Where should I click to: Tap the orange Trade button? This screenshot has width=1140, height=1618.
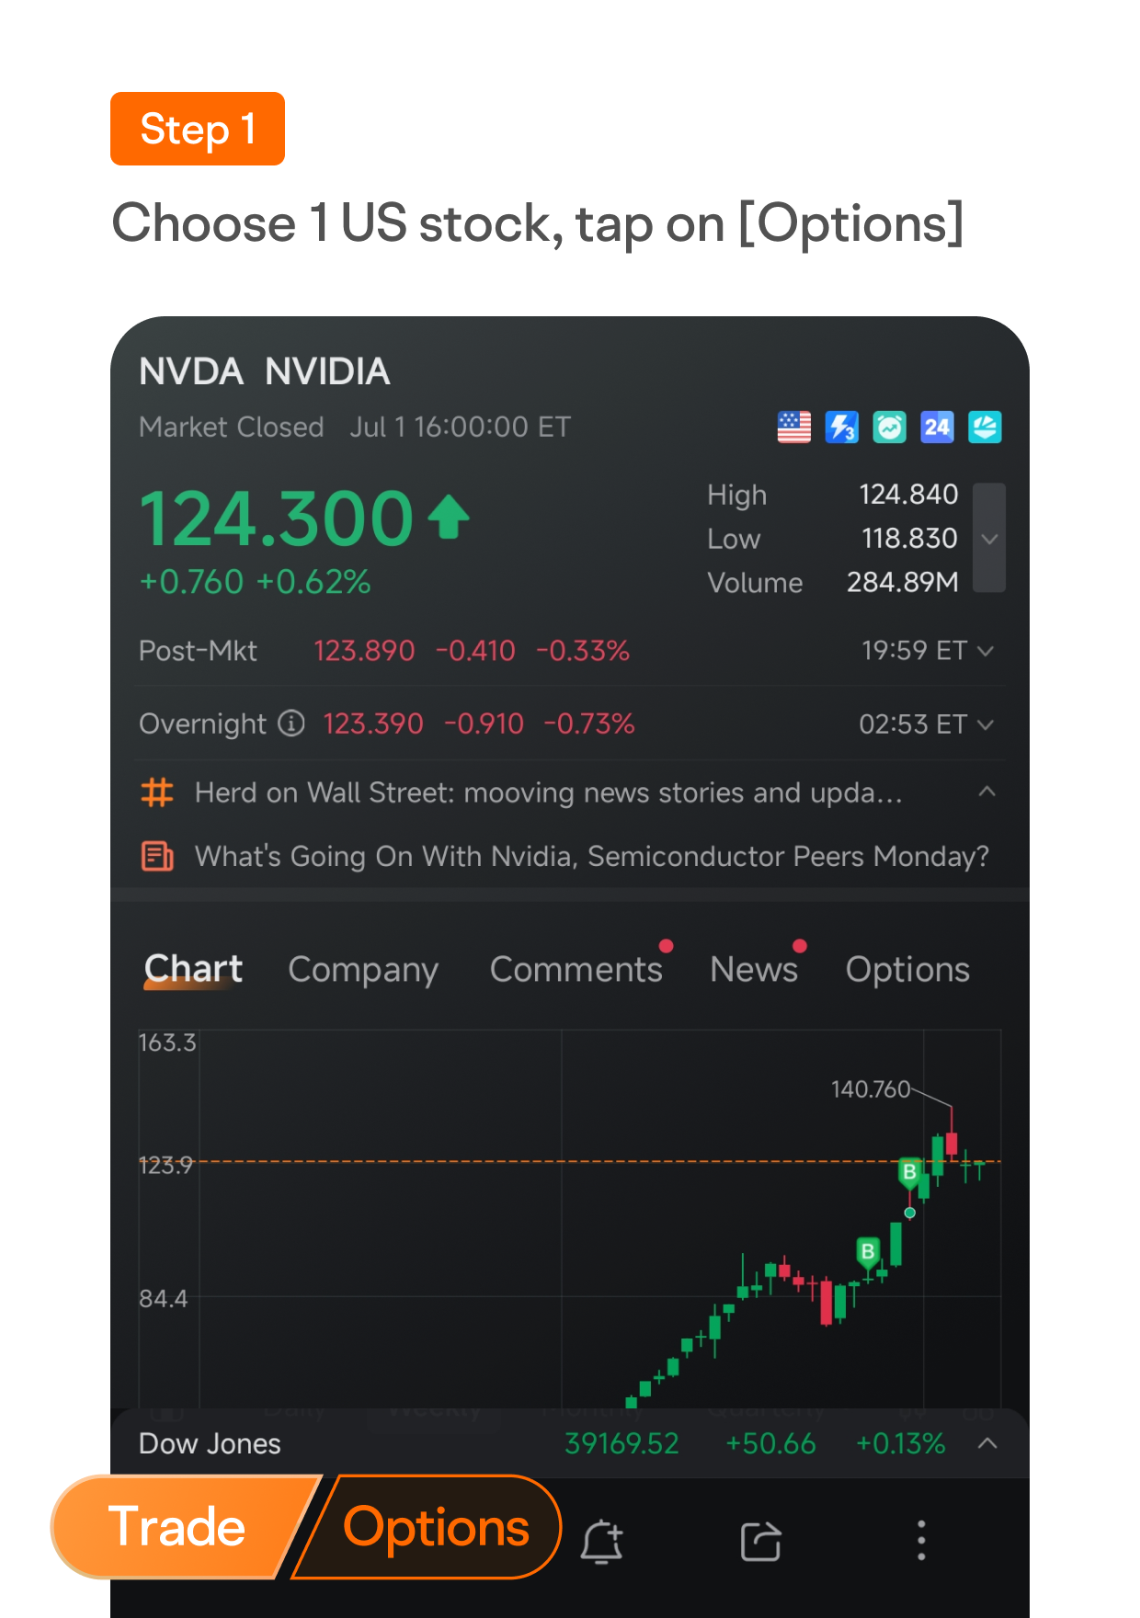pos(178,1528)
